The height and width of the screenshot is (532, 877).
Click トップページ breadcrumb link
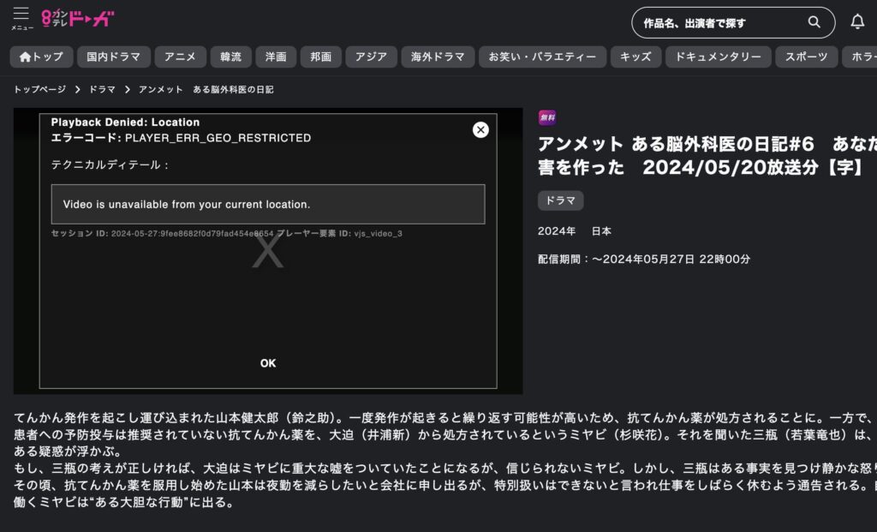pyautogui.click(x=39, y=89)
